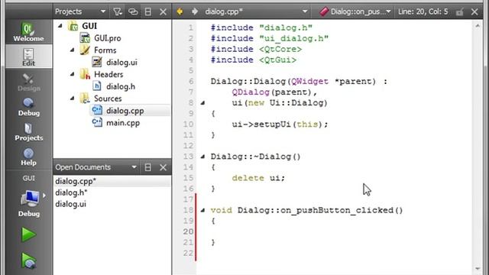Fold the destructor block at line 13
This screenshot has width=489, height=275.
pyautogui.click(x=202, y=157)
